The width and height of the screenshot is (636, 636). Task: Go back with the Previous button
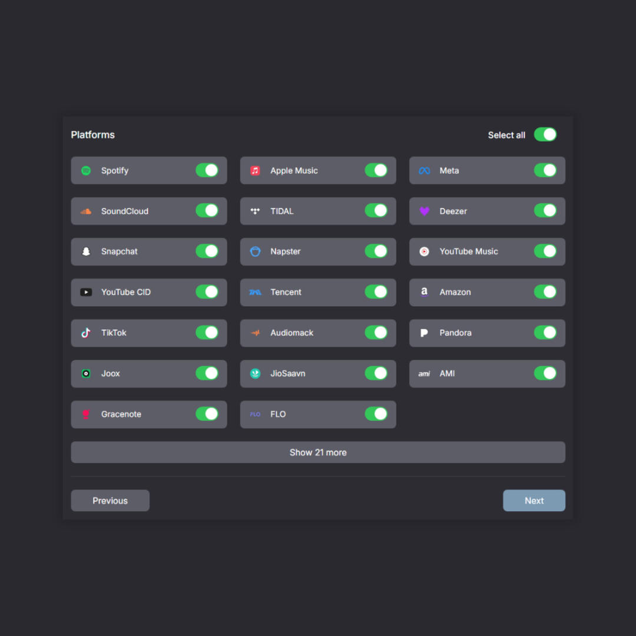coord(110,501)
